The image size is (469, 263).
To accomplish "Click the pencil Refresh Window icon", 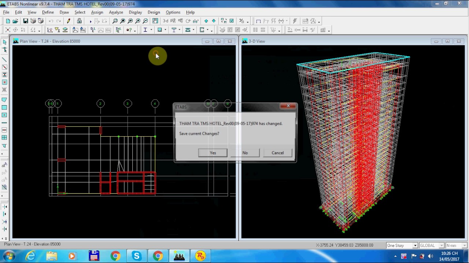I will (69, 21).
